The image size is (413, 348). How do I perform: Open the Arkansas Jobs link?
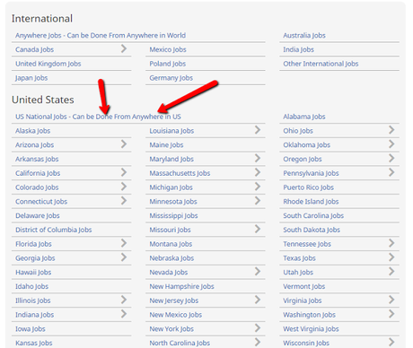37,159
